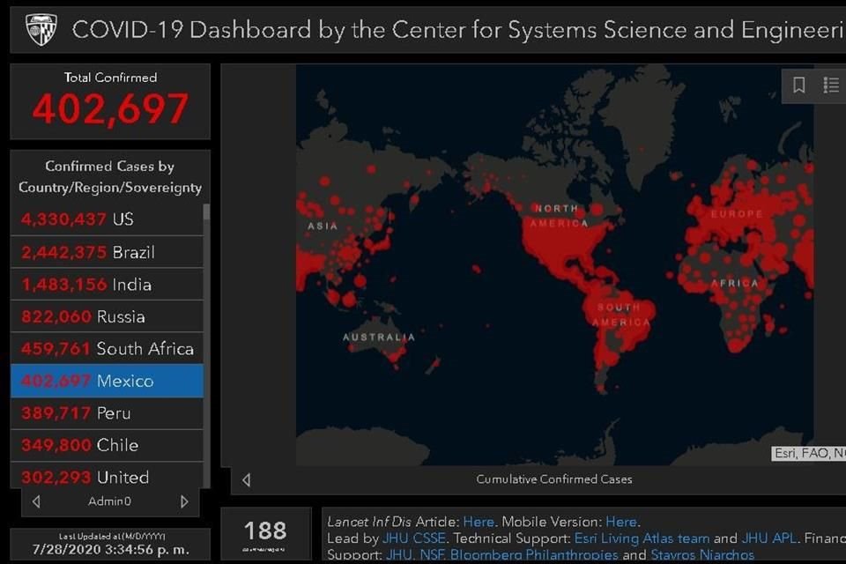
Task: Select Brazil in the country list
Action: click(x=107, y=252)
